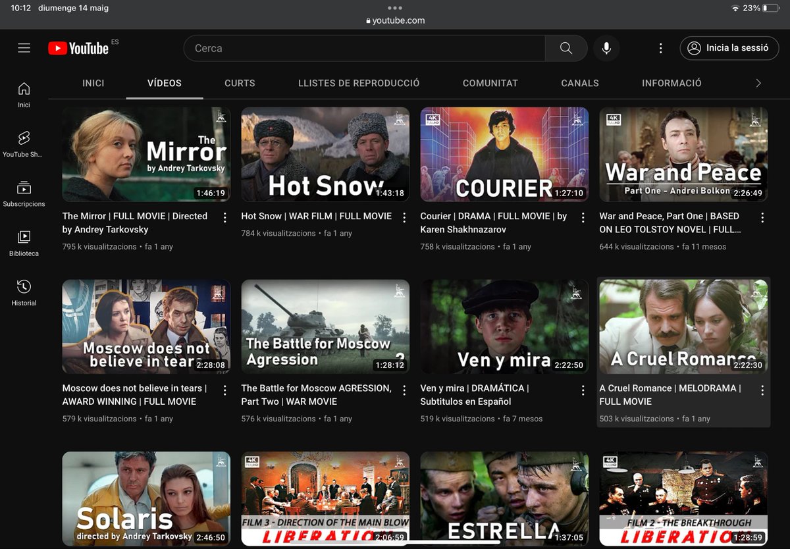The width and height of the screenshot is (790, 549).
Task: Play the ESTRELLA thumbnail
Action: point(504,498)
